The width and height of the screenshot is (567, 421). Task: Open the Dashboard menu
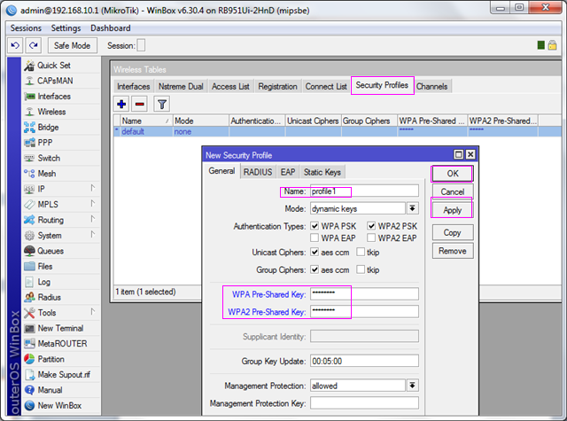pos(110,27)
